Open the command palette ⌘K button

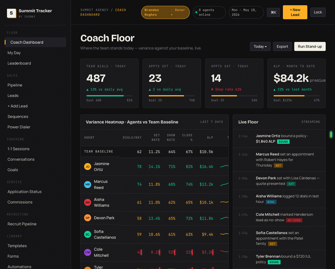[273, 13]
